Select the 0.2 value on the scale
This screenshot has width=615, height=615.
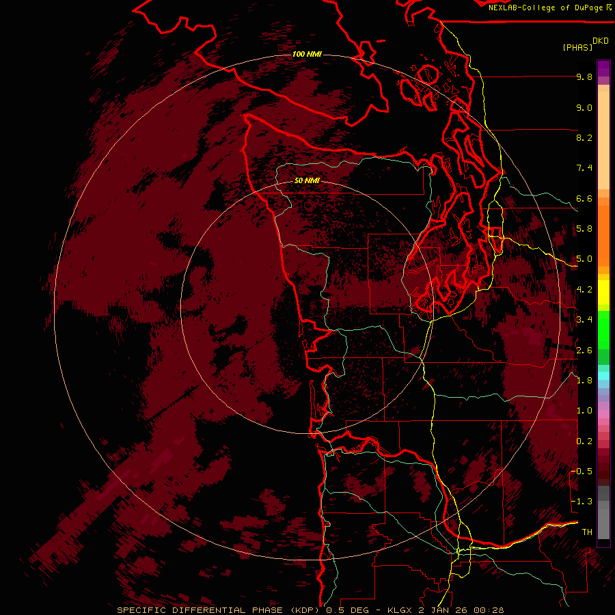coord(584,441)
